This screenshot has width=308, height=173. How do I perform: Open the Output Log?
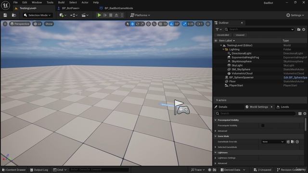point(39,170)
